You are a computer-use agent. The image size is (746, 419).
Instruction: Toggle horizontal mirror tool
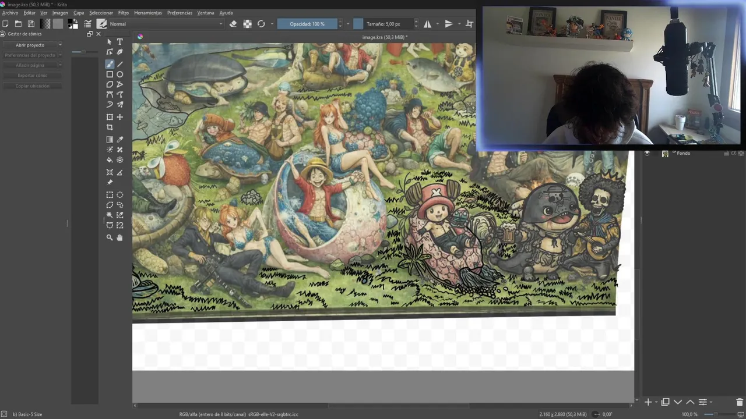coord(427,24)
